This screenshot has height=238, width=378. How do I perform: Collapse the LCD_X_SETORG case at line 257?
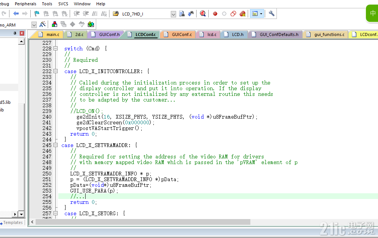pos(55,213)
